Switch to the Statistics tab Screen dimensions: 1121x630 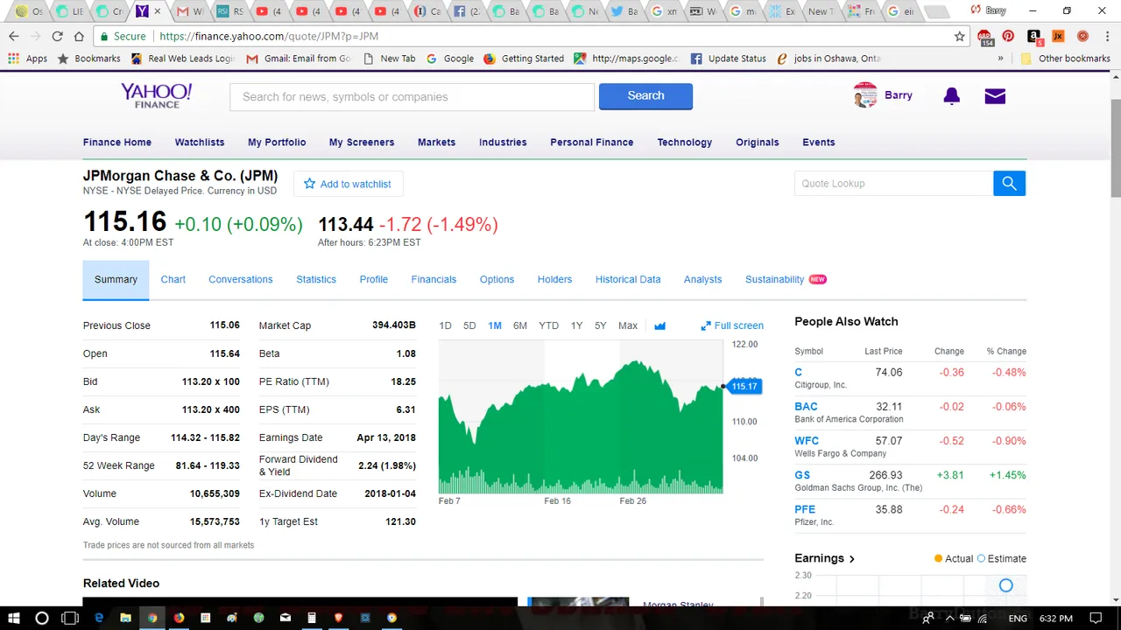pos(316,279)
